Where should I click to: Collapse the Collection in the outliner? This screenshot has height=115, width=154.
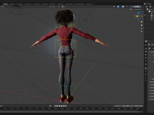(147, 11)
